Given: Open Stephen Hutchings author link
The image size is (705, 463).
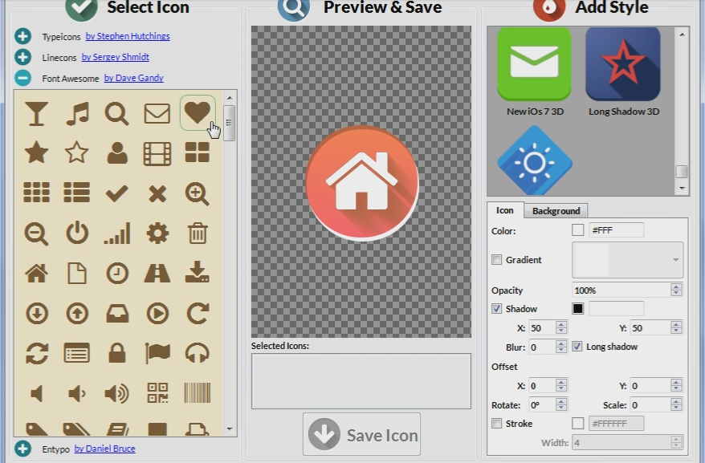Looking at the screenshot, I should [x=128, y=36].
